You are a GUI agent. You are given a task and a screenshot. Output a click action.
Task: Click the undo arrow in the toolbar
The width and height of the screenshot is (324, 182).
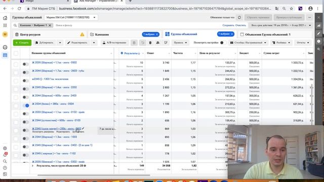(143, 42)
